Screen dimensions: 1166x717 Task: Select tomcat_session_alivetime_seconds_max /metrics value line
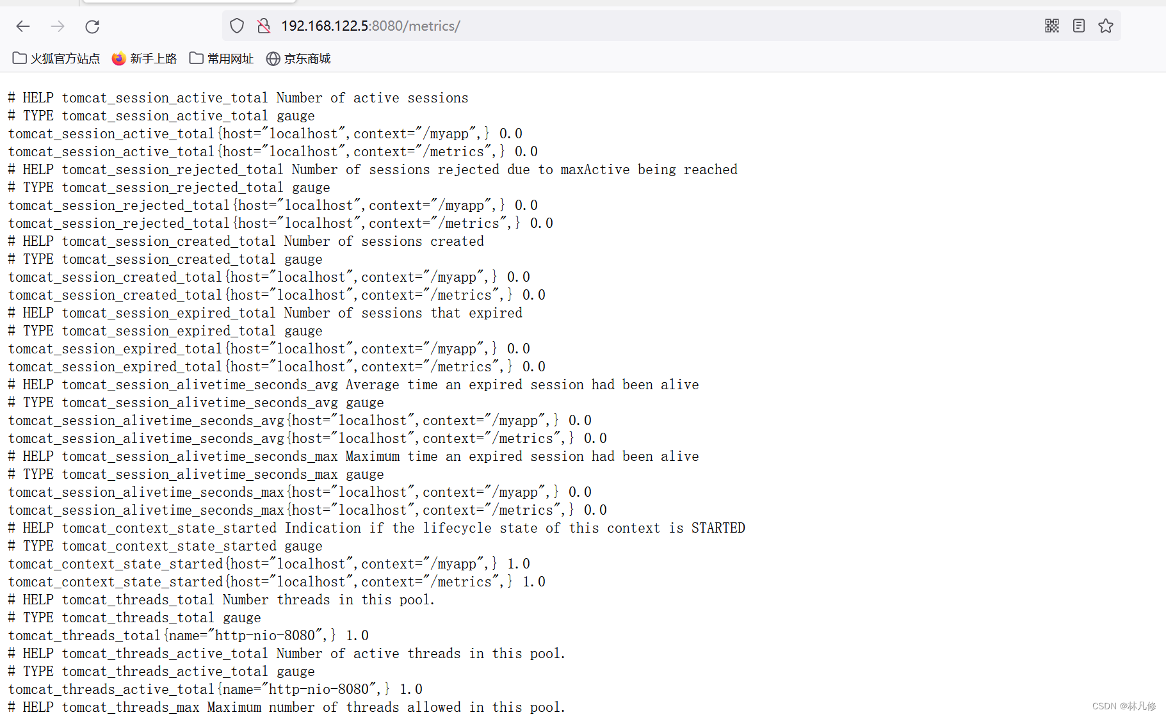click(307, 510)
